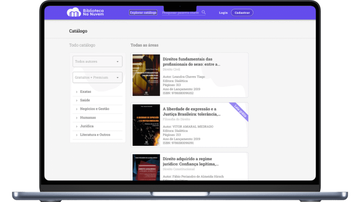Image resolution: width=360 pixels, height=202 pixels.
Task: Click Autor: Leandra Chaves Tiago text
Action: tap(184, 77)
